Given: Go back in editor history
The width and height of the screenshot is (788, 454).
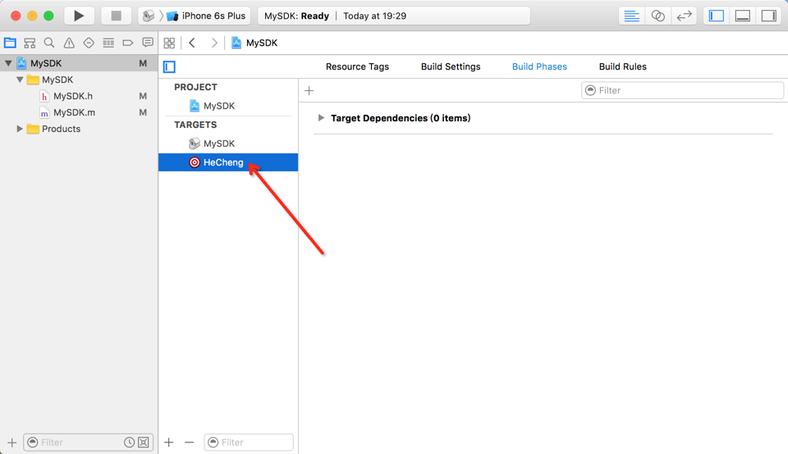Looking at the screenshot, I should pos(192,43).
